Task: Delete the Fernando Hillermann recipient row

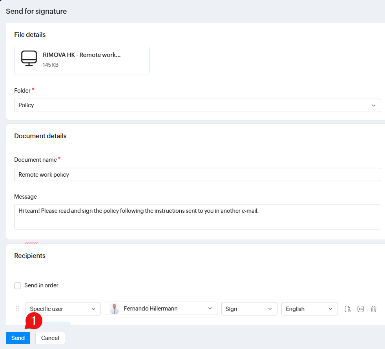Action: [374, 309]
